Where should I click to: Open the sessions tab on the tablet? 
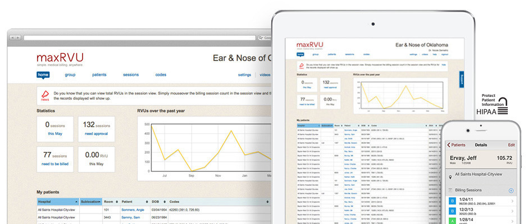pyautogui.click(x=349, y=54)
